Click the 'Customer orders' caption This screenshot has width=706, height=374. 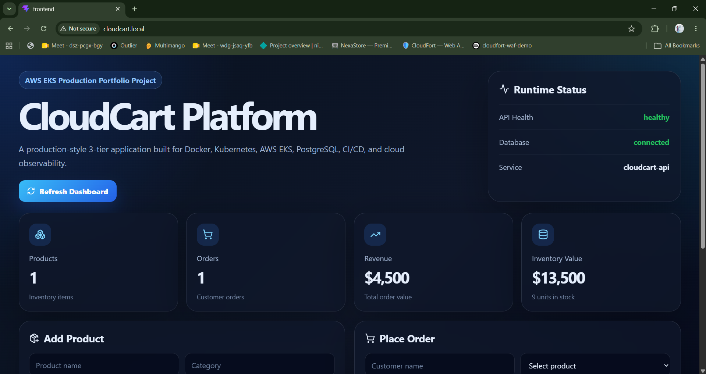(x=220, y=297)
